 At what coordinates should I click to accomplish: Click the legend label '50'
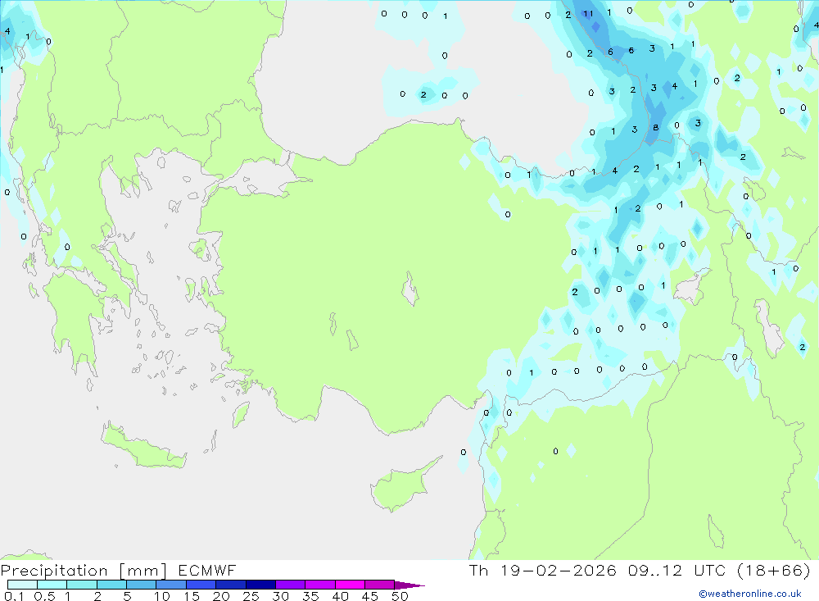pyautogui.click(x=400, y=596)
